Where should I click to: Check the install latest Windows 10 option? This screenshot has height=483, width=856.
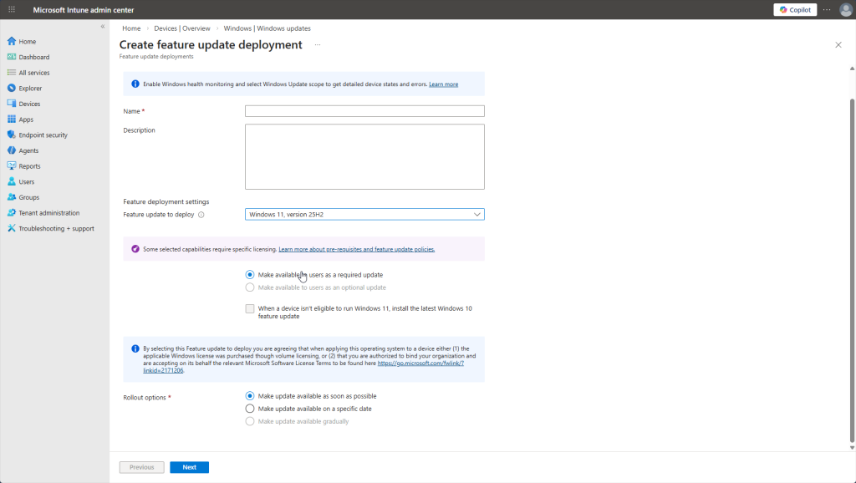pyautogui.click(x=250, y=308)
